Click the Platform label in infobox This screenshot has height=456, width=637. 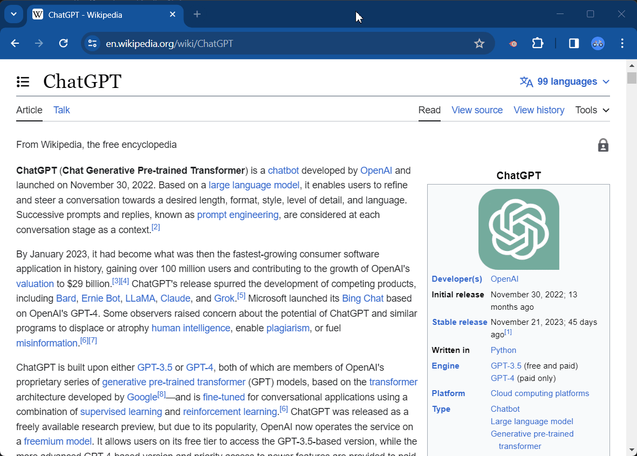point(448,393)
